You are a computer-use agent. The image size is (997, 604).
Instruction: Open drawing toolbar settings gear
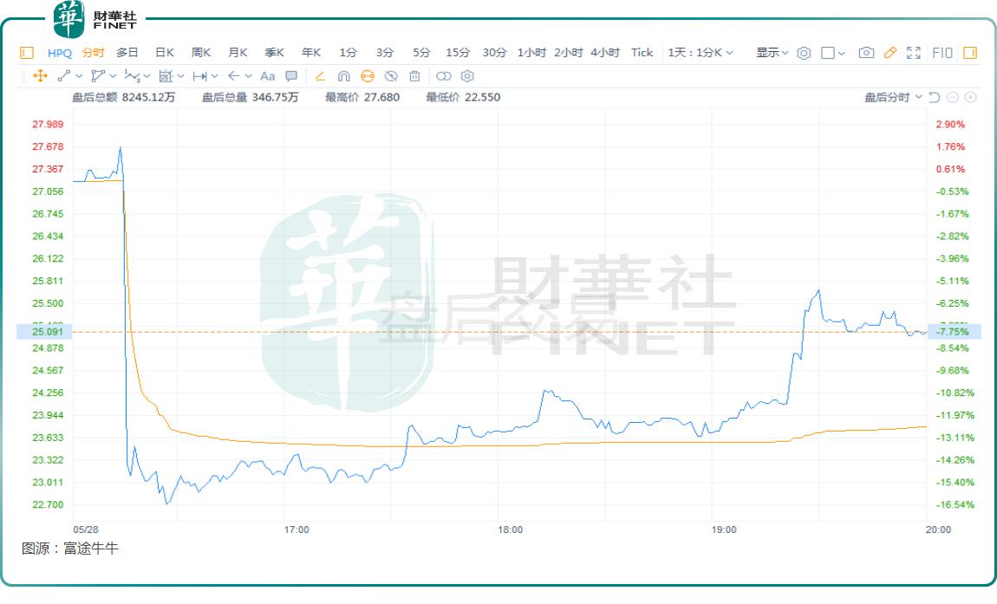coord(467,76)
